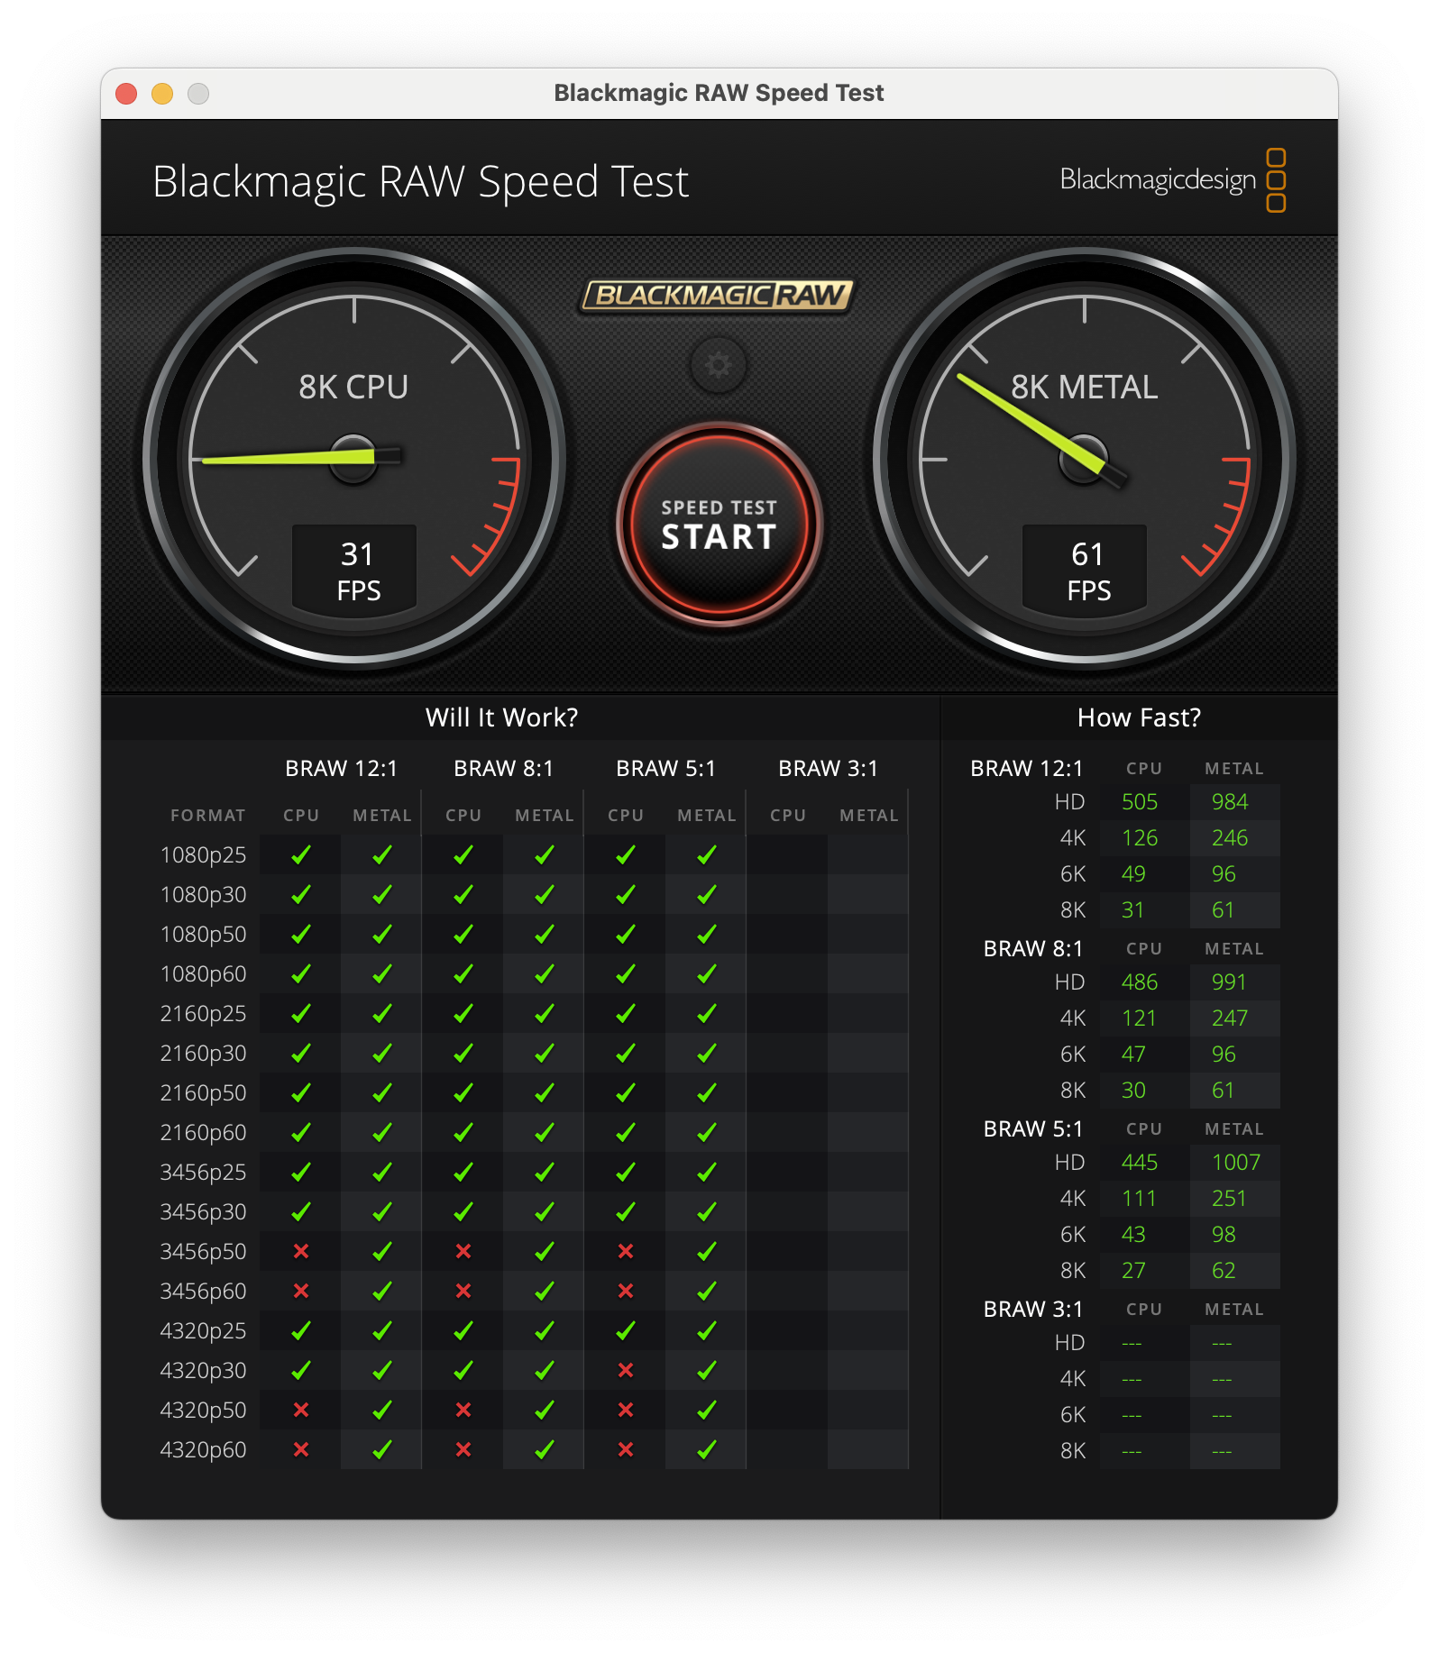Click the "How Fast?" heading
Viewport: 1439px width, 1653px height.
pyautogui.click(x=1139, y=717)
